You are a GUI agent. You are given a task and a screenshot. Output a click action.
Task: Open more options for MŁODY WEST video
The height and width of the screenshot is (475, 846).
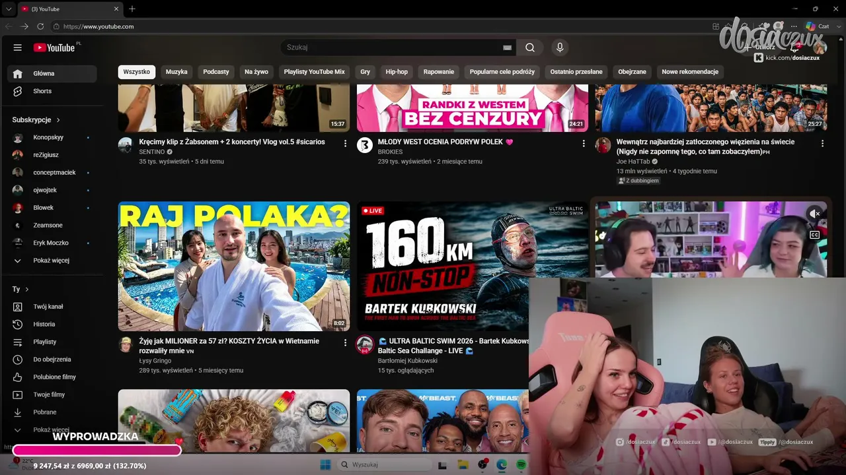[x=584, y=143]
